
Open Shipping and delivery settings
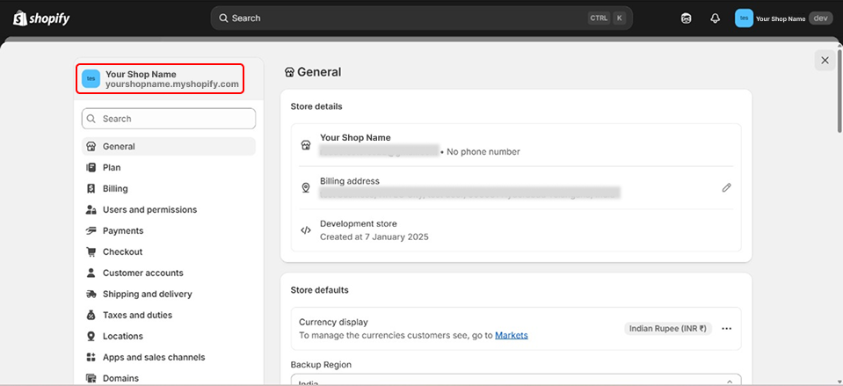pyautogui.click(x=147, y=294)
